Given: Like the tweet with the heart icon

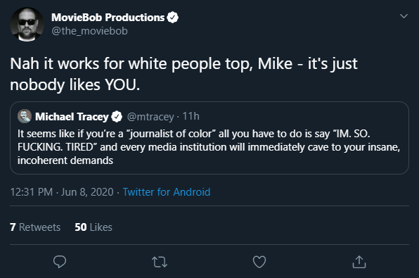Looking at the screenshot, I should (259, 262).
